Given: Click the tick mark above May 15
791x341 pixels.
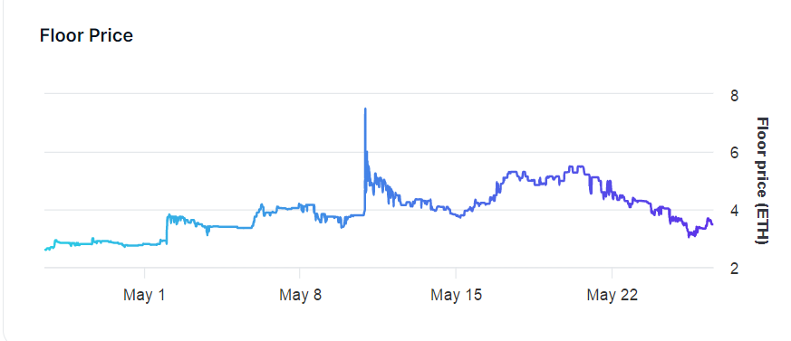Looking at the screenshot, I should tap(456, 272).
